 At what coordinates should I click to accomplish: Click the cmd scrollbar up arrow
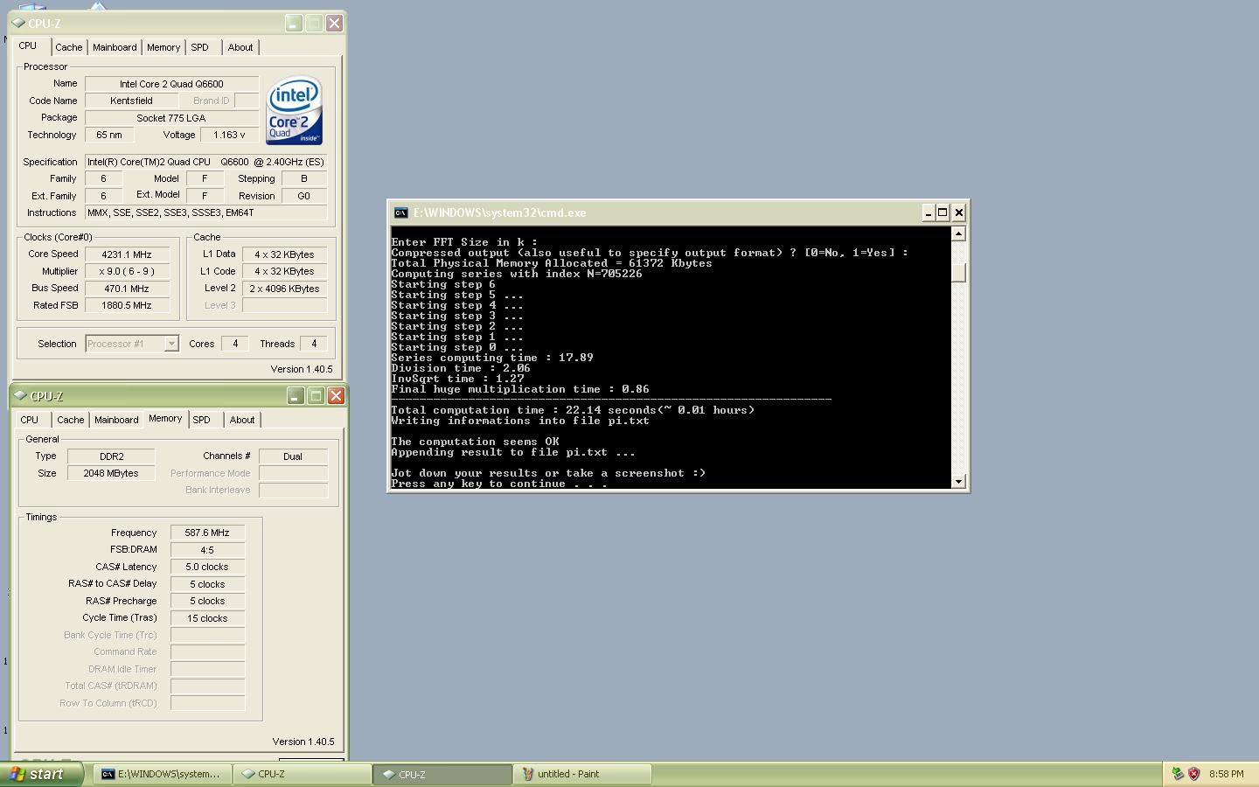click(958, 233)
